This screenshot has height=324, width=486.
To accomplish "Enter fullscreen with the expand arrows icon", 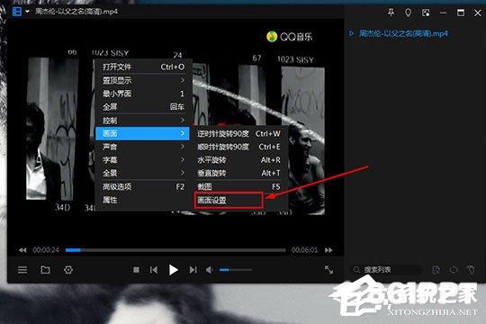I will coord(328,270).
